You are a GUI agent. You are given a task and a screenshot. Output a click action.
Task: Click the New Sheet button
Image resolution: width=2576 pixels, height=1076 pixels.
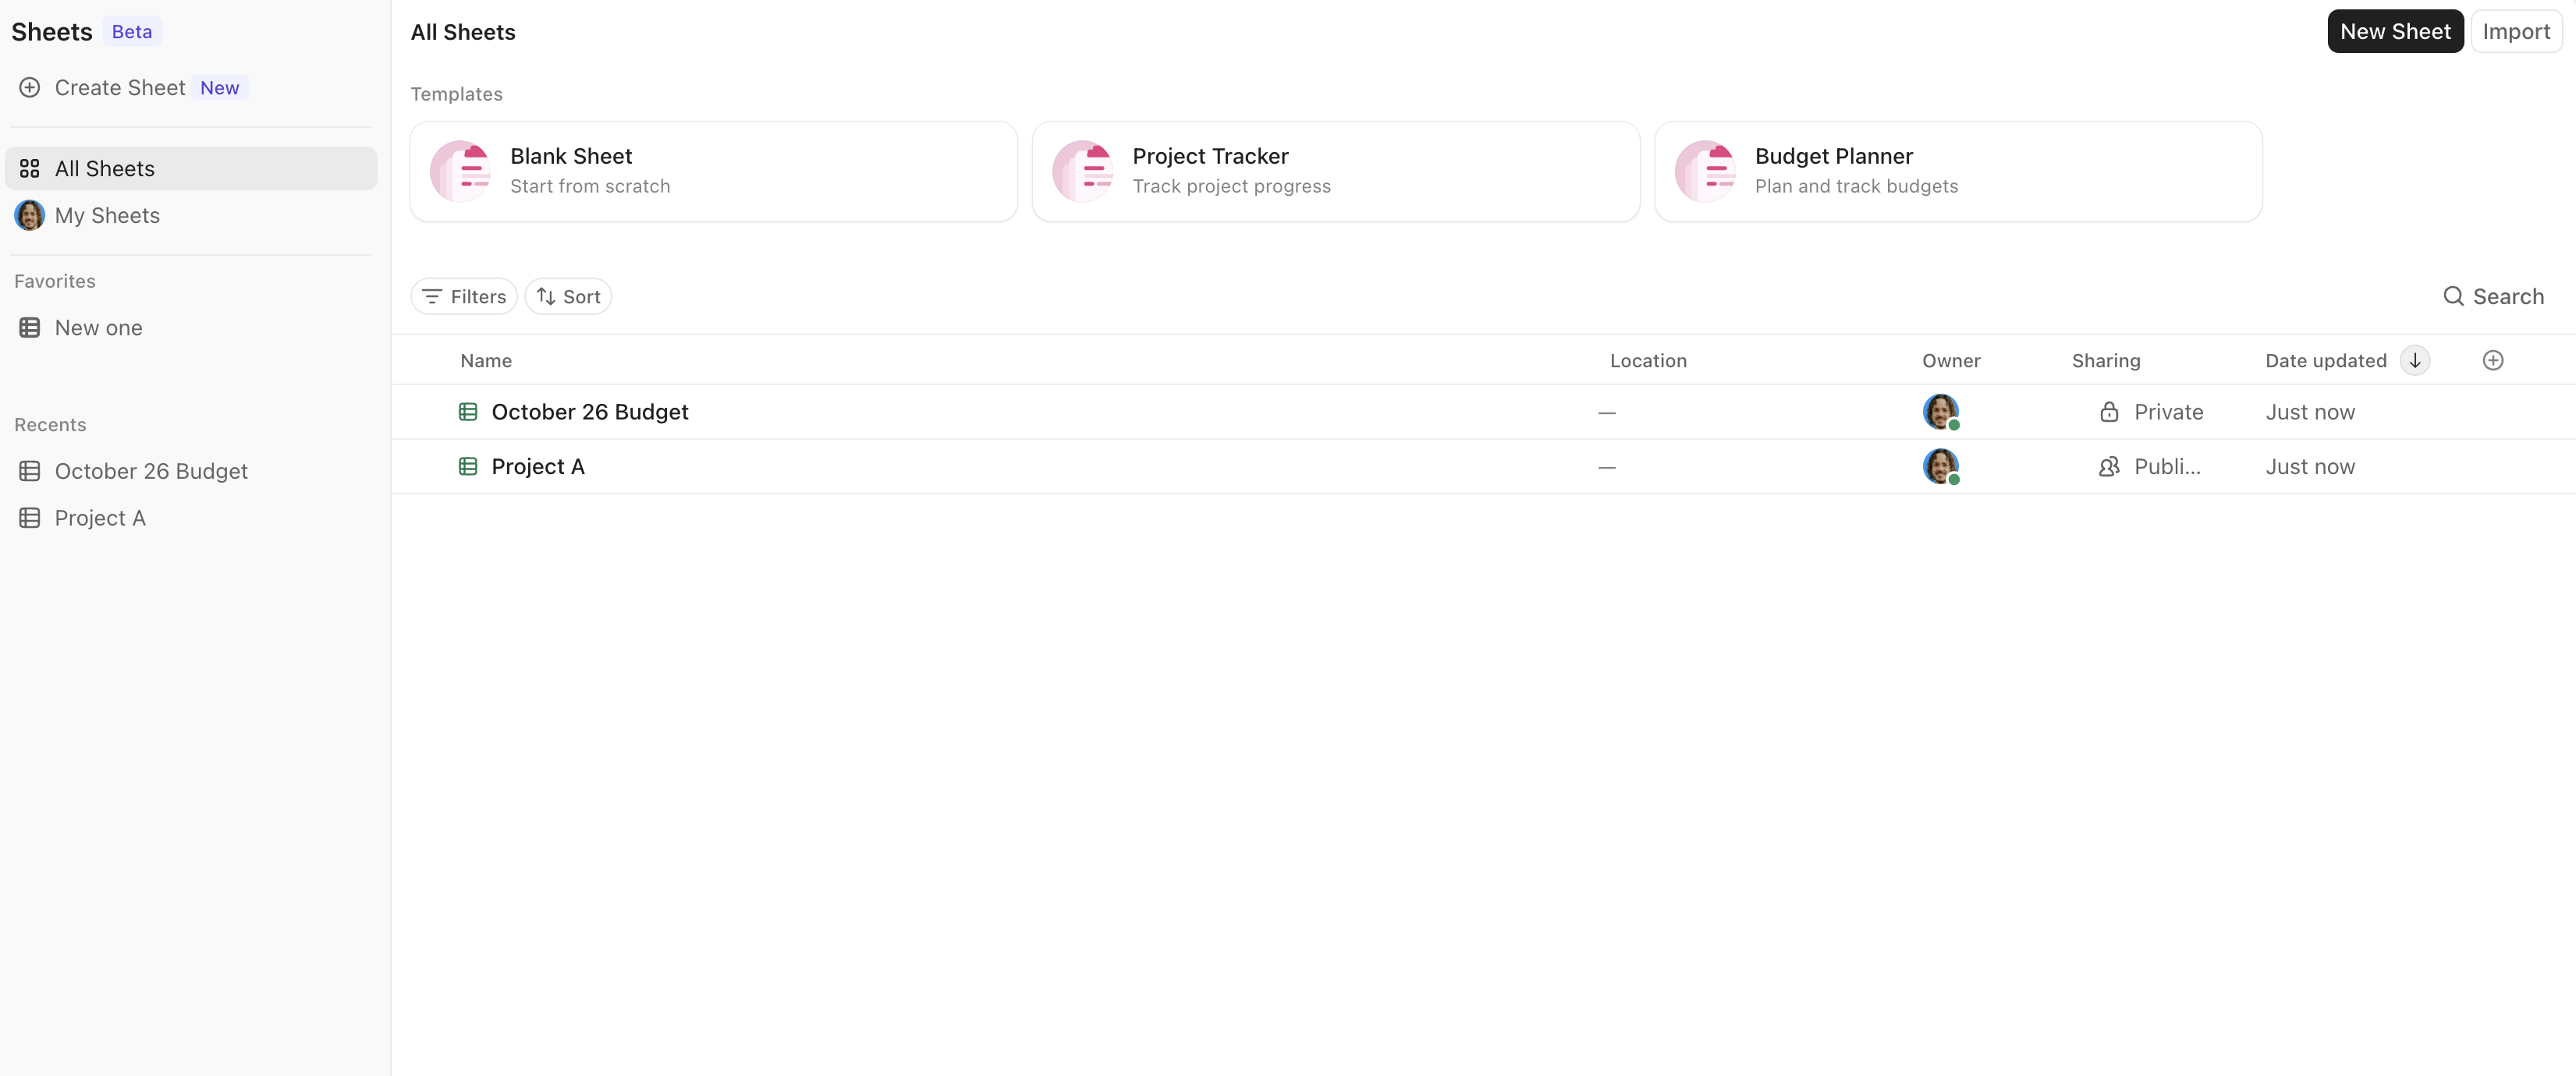tap(2395, 32)
